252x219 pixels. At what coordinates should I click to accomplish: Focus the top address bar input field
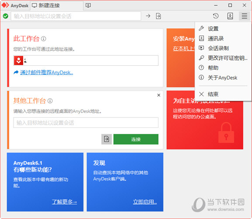coord(76,16)
